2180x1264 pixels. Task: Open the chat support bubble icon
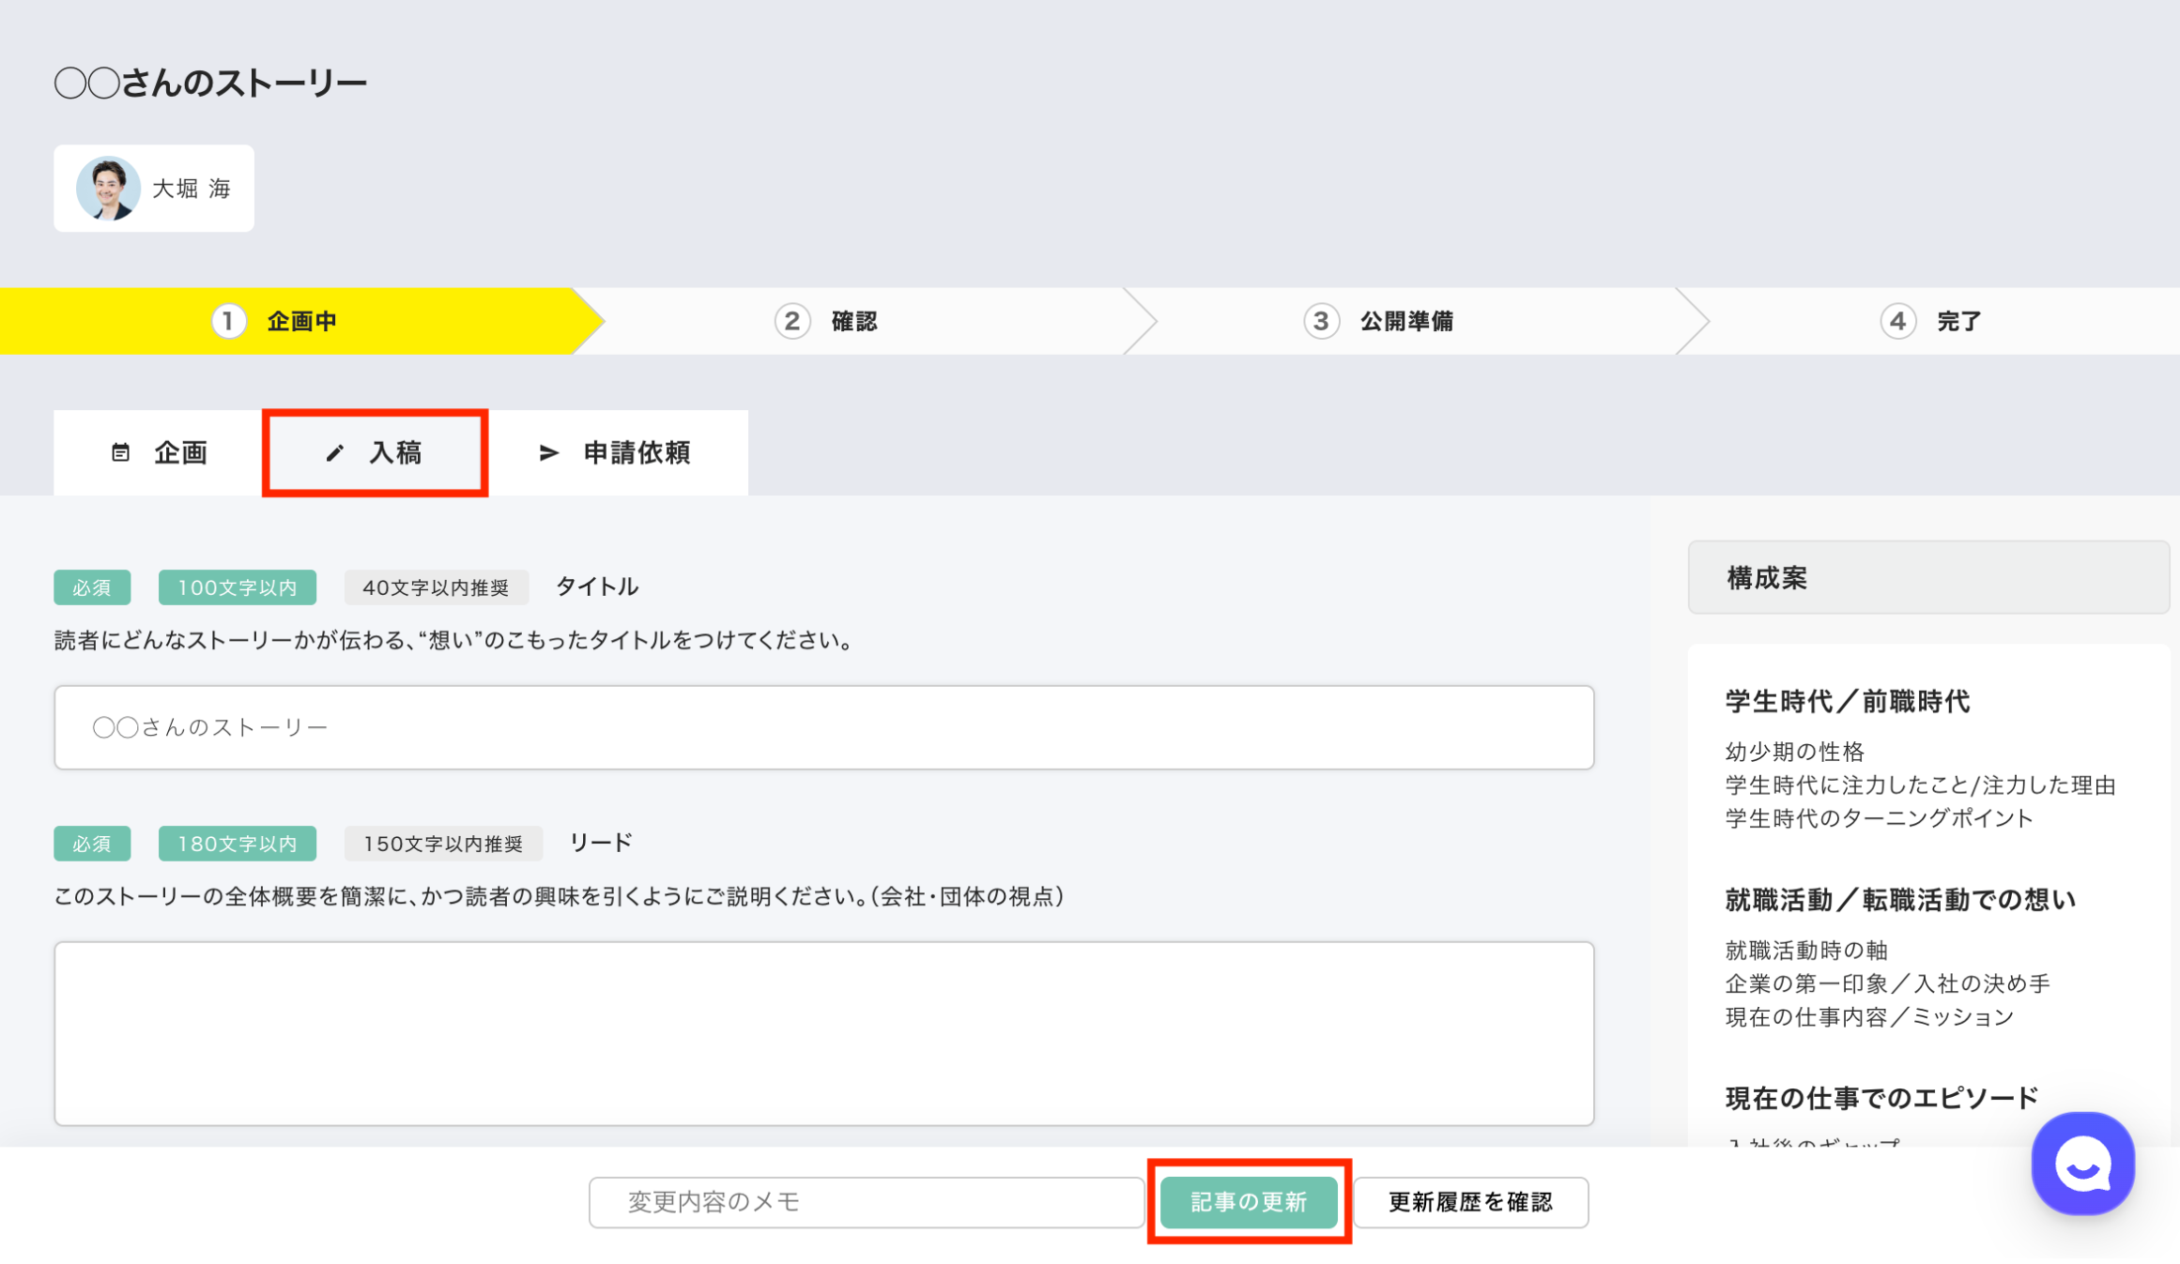pos(2081,1164)
